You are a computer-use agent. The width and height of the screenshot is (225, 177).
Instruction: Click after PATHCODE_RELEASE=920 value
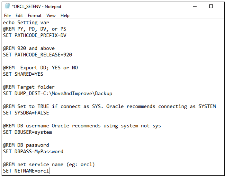click(x=72, y=55)
